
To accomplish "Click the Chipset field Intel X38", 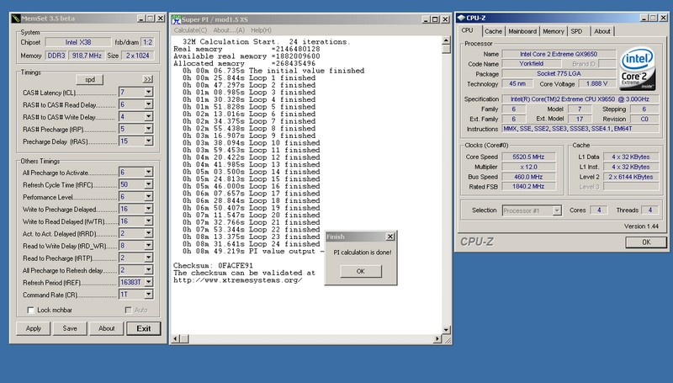I will click(x=78, y=42).
